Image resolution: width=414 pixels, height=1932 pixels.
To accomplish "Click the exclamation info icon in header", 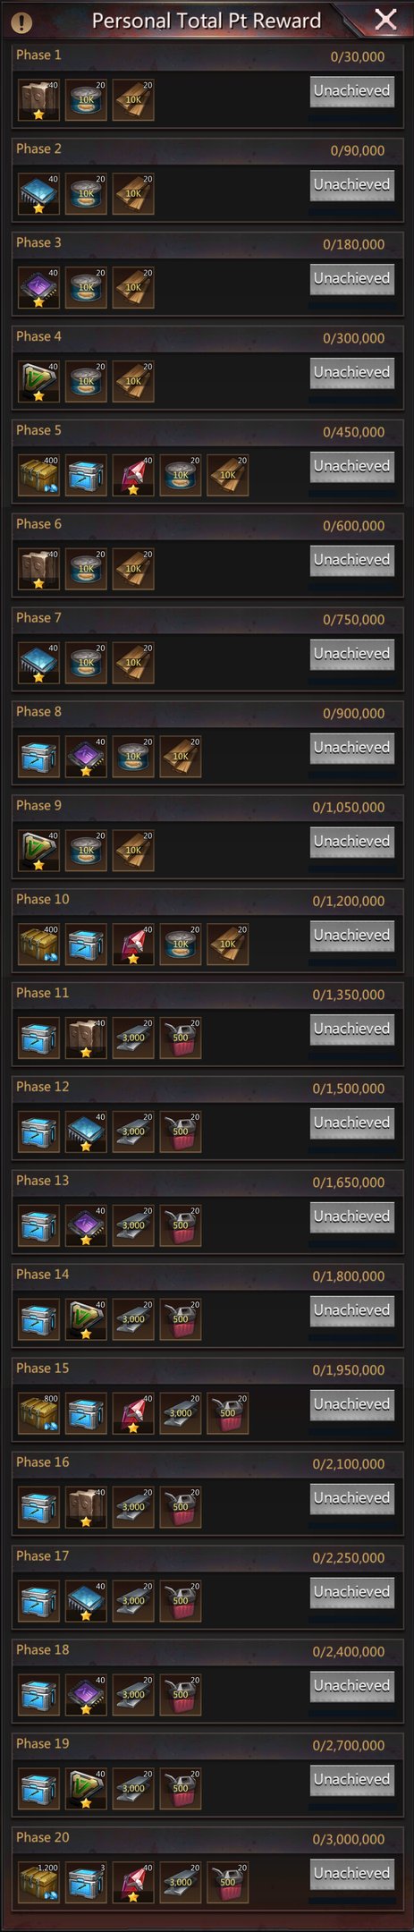I will [x=23, y=21].
